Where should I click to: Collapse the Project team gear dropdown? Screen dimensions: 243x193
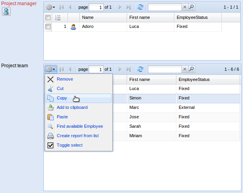(50, 69)
